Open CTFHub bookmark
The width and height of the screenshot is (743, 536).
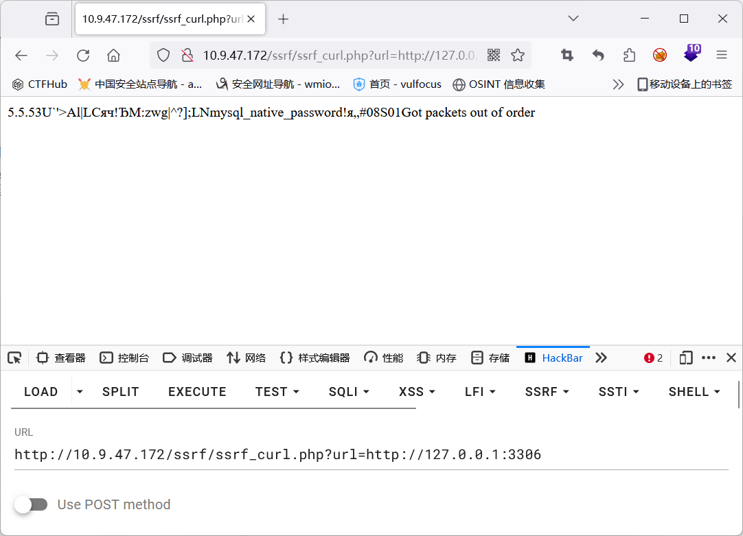[x=40, y=84]
